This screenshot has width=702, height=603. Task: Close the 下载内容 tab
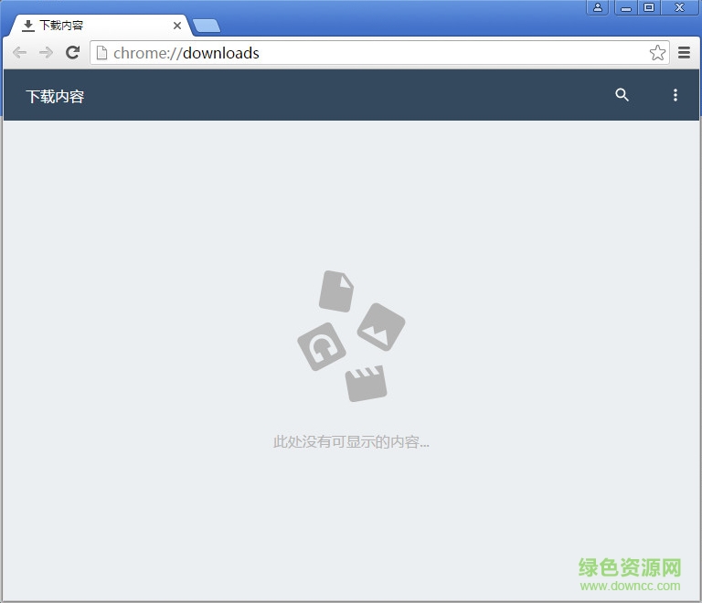point(177,26)
